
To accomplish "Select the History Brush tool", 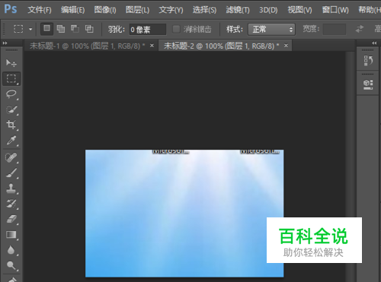I will coord(11,204).
